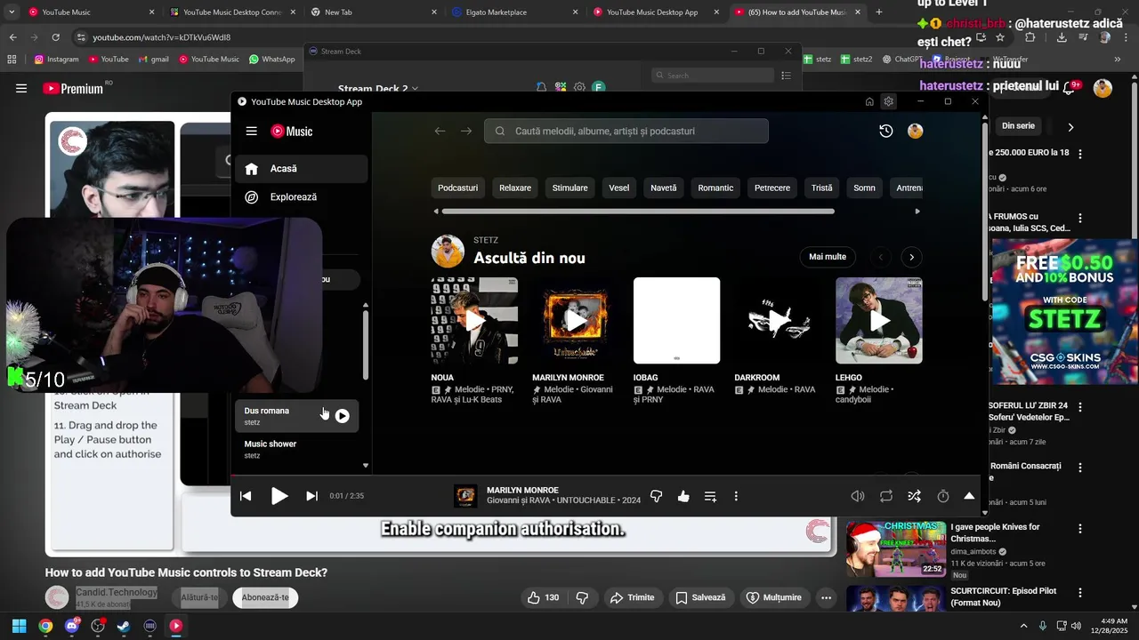Open more actions under the video
This screenshot has width=1139, height=640.
[826, 597]
